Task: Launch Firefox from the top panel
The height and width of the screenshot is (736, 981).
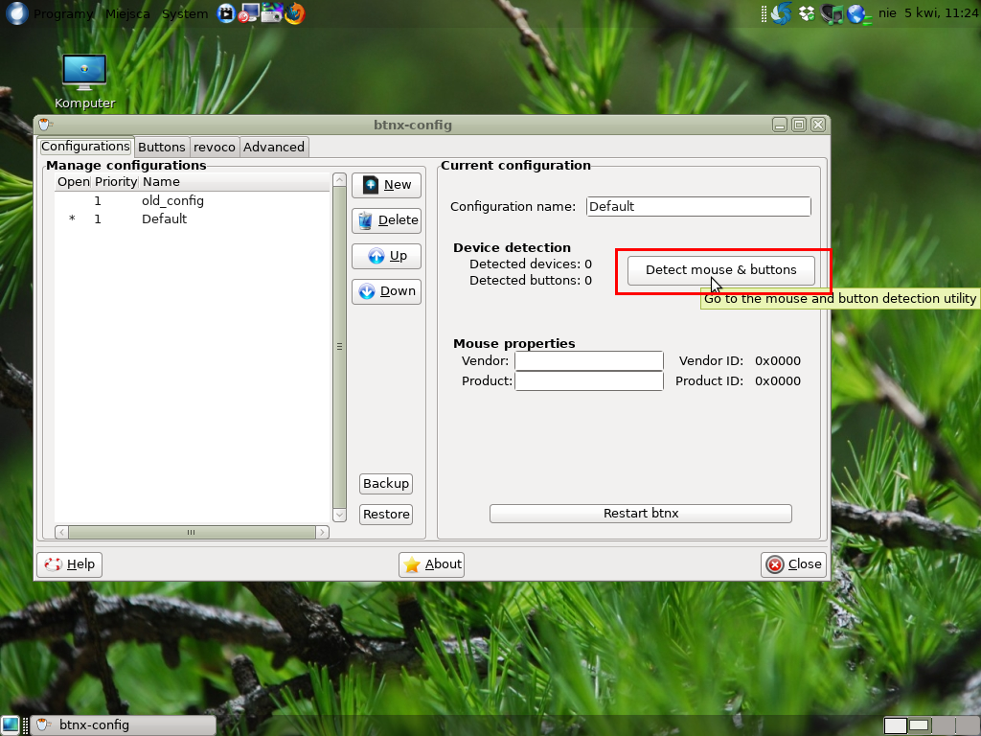Action: (x=295, y=13)
